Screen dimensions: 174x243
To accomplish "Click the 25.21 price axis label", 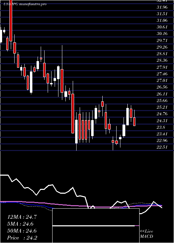I will pyautogui.click(x=162, y=107).
